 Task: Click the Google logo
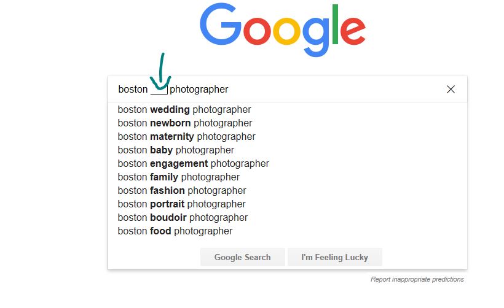tap(283, 30)
